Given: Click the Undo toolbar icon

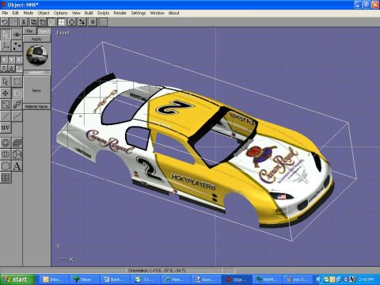Looking at the screenshot, I should [5, 22].
